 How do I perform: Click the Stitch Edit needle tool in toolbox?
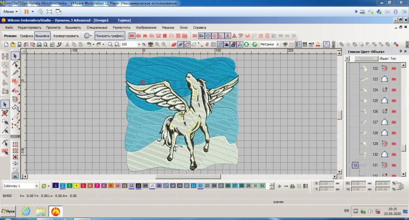15,73
